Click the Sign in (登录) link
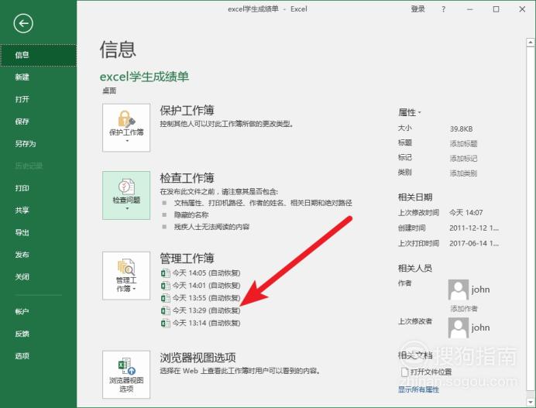The height and width of the screenshot is (408, 536). coord(417,9)
